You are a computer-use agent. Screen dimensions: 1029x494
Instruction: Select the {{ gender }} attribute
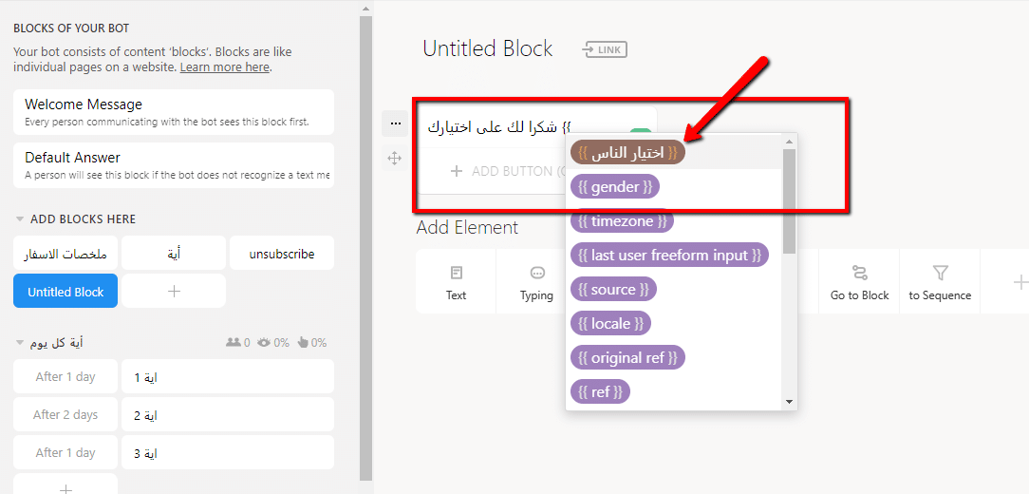point(615,187)
